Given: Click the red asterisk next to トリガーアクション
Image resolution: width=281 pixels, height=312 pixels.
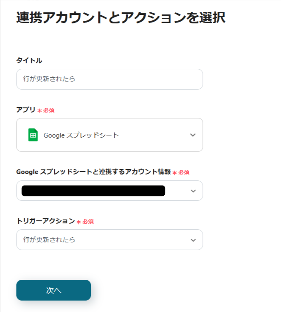Looking at the screenshot, I should pos(79,222).
